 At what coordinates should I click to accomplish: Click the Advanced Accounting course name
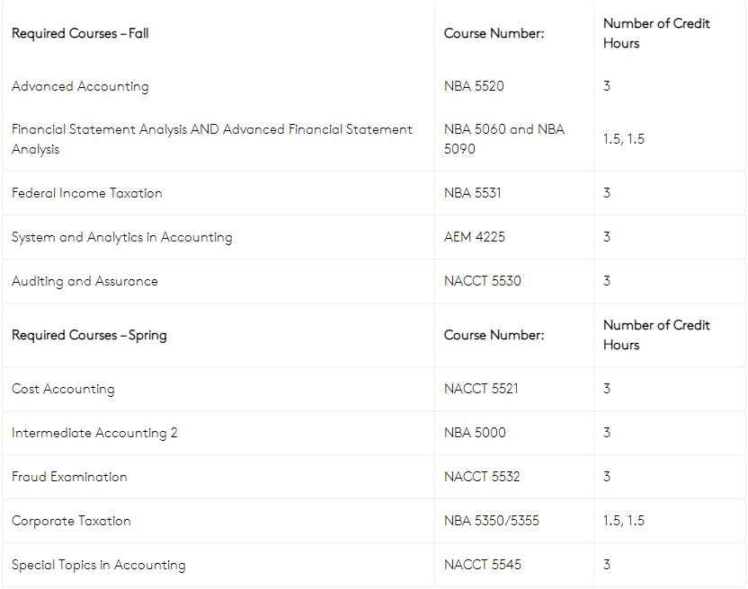tap(80, 86)
